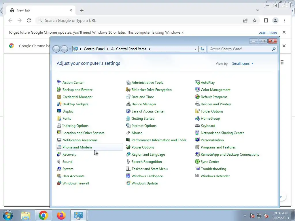Click the Color Management icon
295x221 pixels.
pos(197,90)
